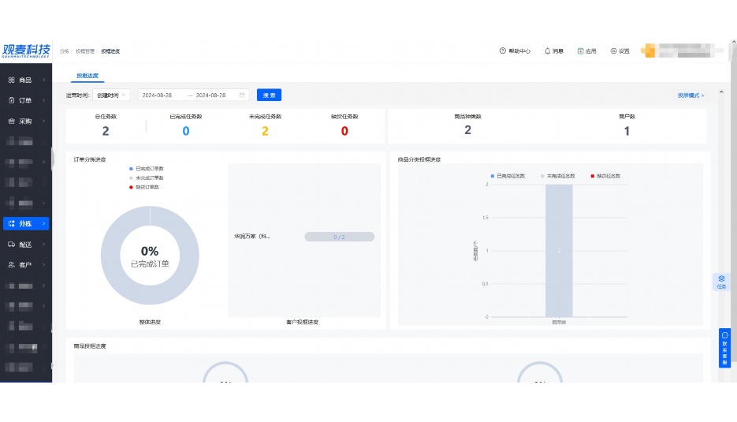Toggle 已完成任务数 legend in bar chart

pyautogui.click(x=508, y=176)
